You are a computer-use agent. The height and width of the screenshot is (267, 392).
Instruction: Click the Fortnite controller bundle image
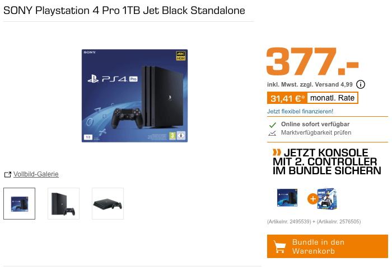coord(327,199)
